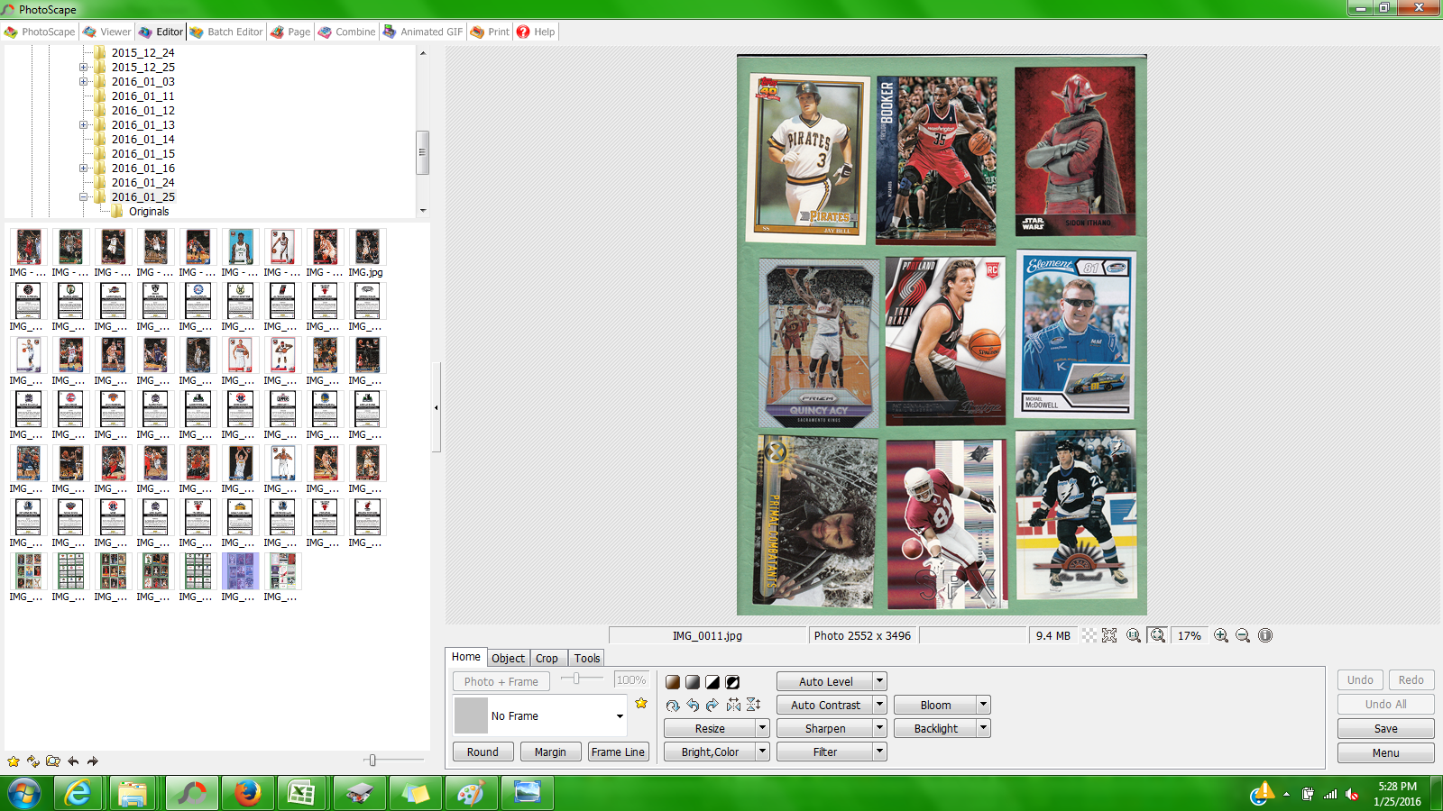The height and width of the screenshot is (811, 1443).
Task: Zoom the photo to actual 1:1 size
Action: coord(1134,635)
